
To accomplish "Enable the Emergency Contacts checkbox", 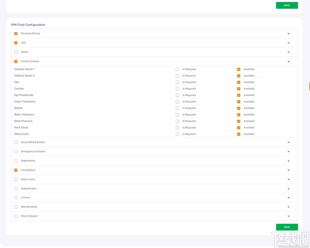I will (x=16, y=152).
